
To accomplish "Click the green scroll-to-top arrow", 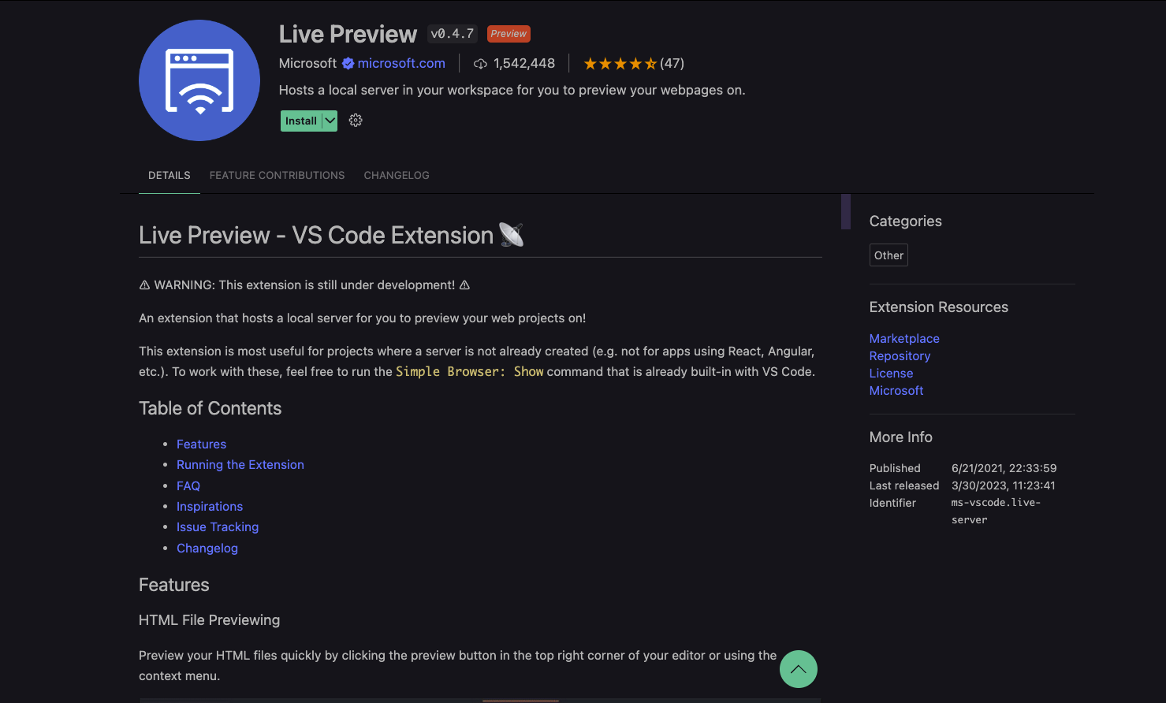I will (798, 668).
